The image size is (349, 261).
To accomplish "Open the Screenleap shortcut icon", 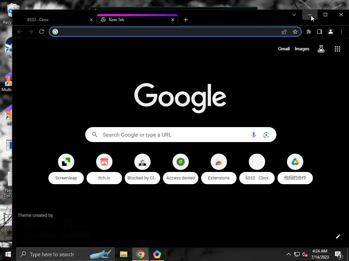I will (66, 162).
